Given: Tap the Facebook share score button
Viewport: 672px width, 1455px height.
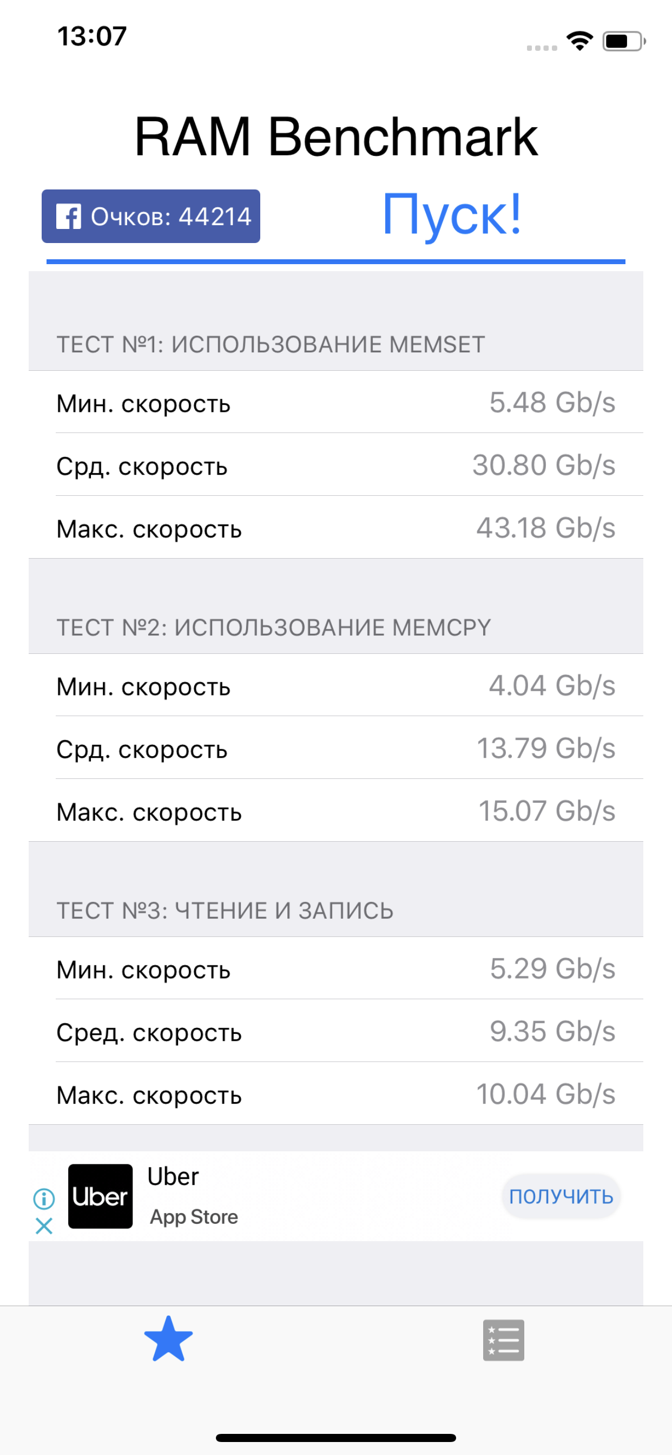Looking at the screenshot, I should [x=151, y=217].
